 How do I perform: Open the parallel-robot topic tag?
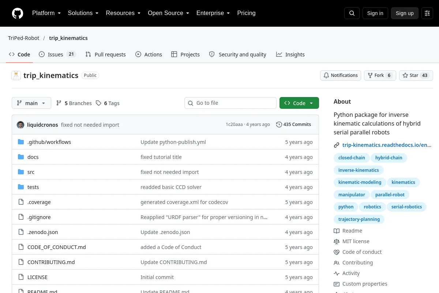390,194
